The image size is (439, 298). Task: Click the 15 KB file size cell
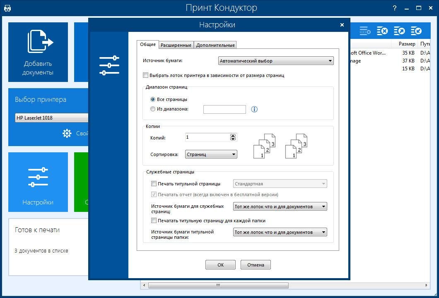point(408,69)
